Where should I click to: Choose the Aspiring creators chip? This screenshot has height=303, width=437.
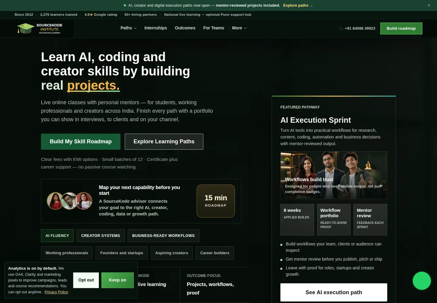[172, 253]
